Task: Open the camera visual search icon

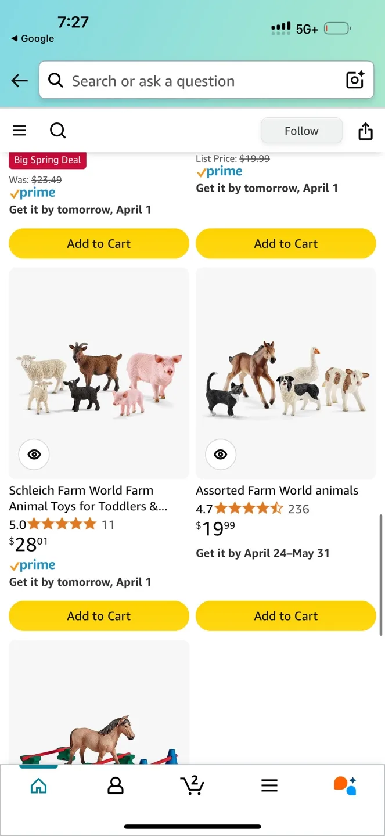Action: 355,80
